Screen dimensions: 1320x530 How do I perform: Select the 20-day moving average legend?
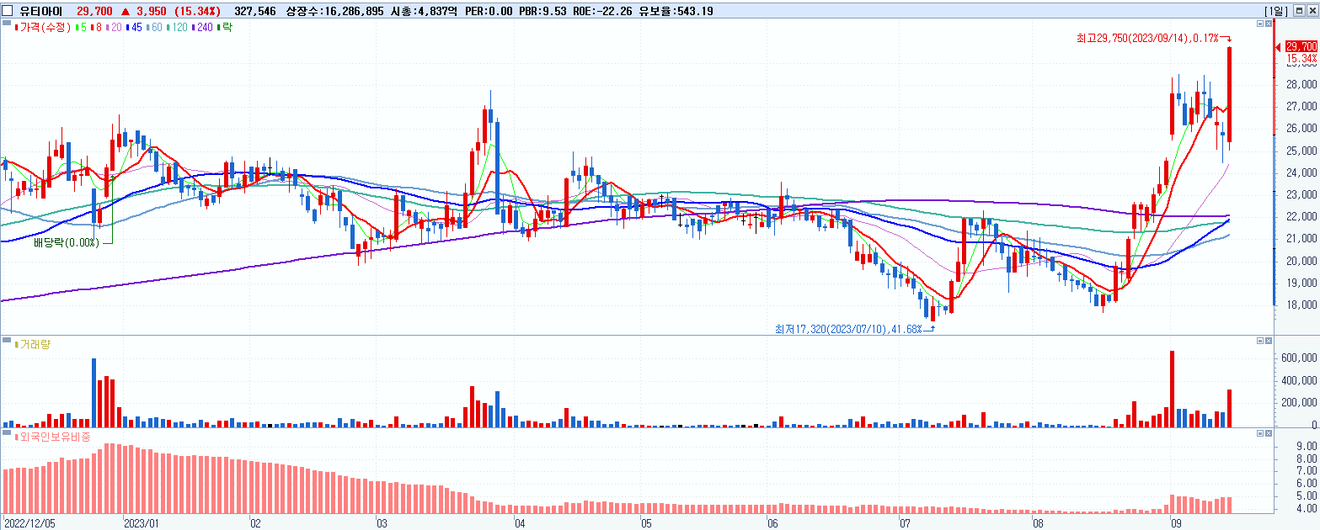115,28
